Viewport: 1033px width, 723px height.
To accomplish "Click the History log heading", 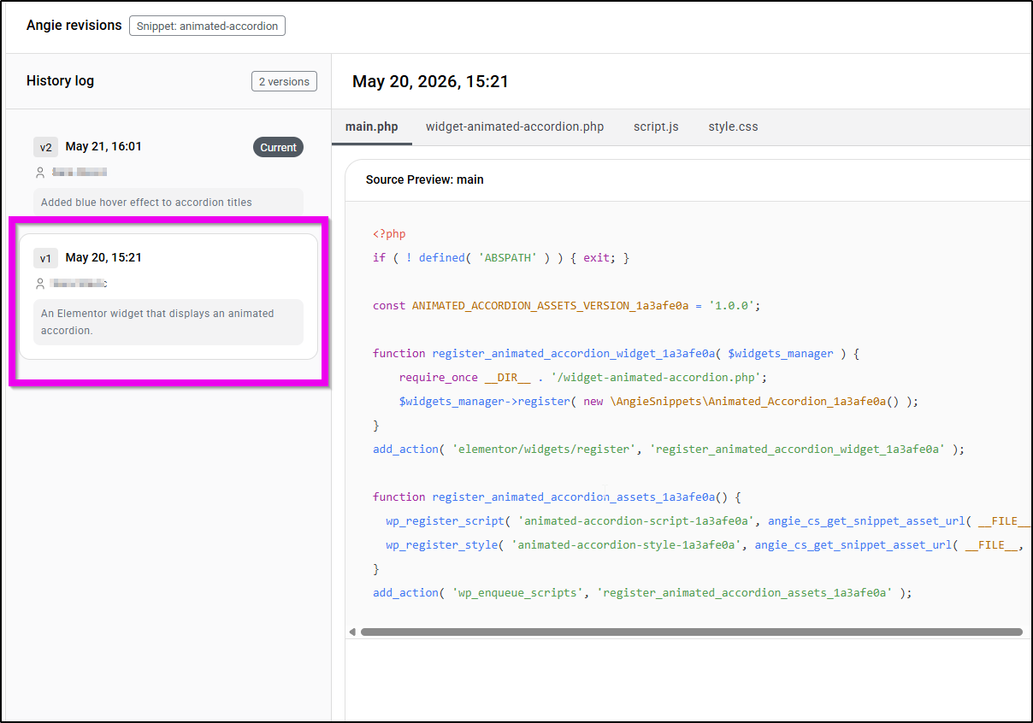I will pos(60,81).
